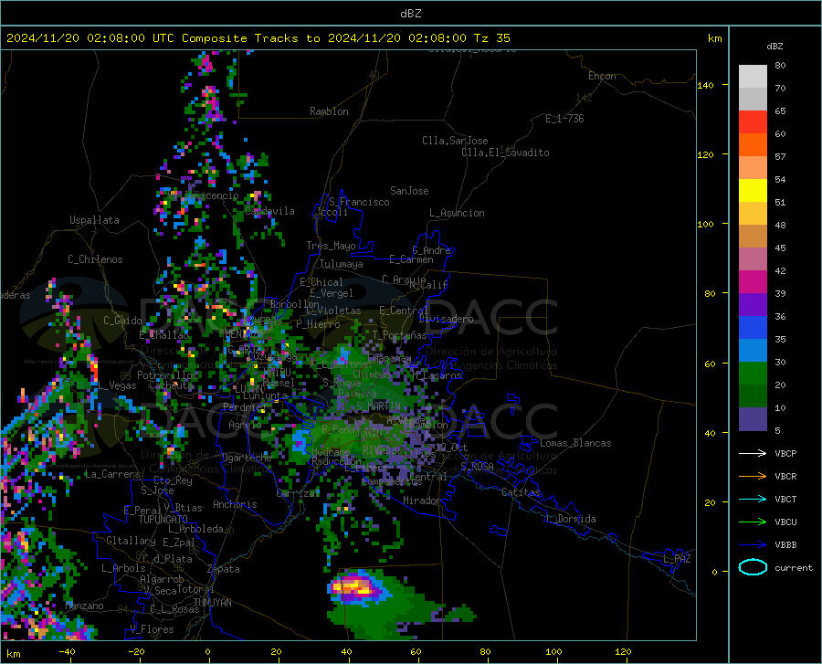The height and width of the screenshot is (664, 822).
Task: Click the green VBCU arrow legend icon
Action: (x=753, y=522)
